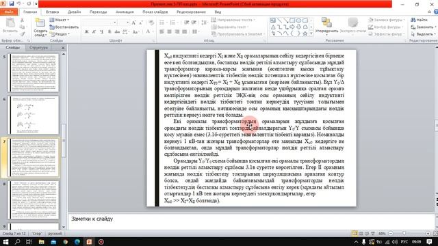
Task: Select the rectangle shape in gallery
Action: [292, 20]
